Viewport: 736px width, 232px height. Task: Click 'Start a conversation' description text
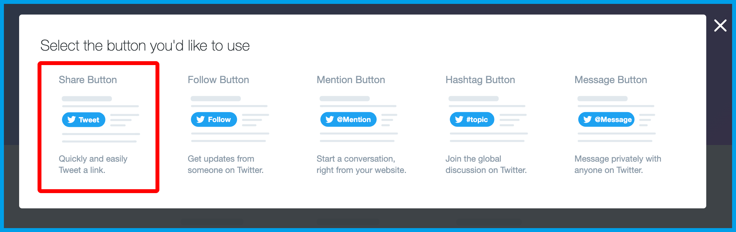(361, 164)
